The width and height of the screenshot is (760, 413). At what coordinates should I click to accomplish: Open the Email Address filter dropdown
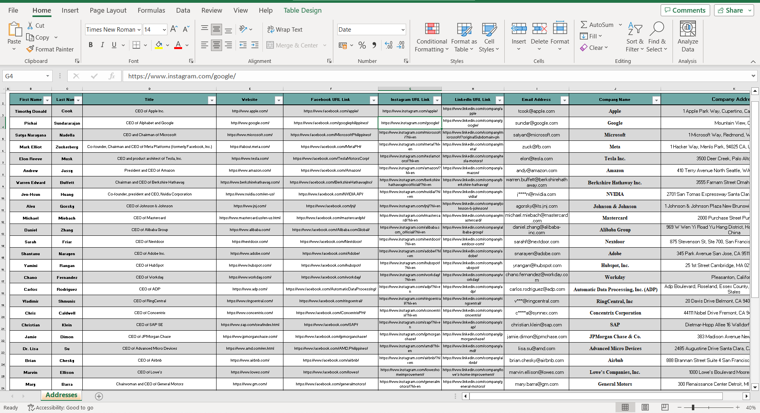(564, 100)
